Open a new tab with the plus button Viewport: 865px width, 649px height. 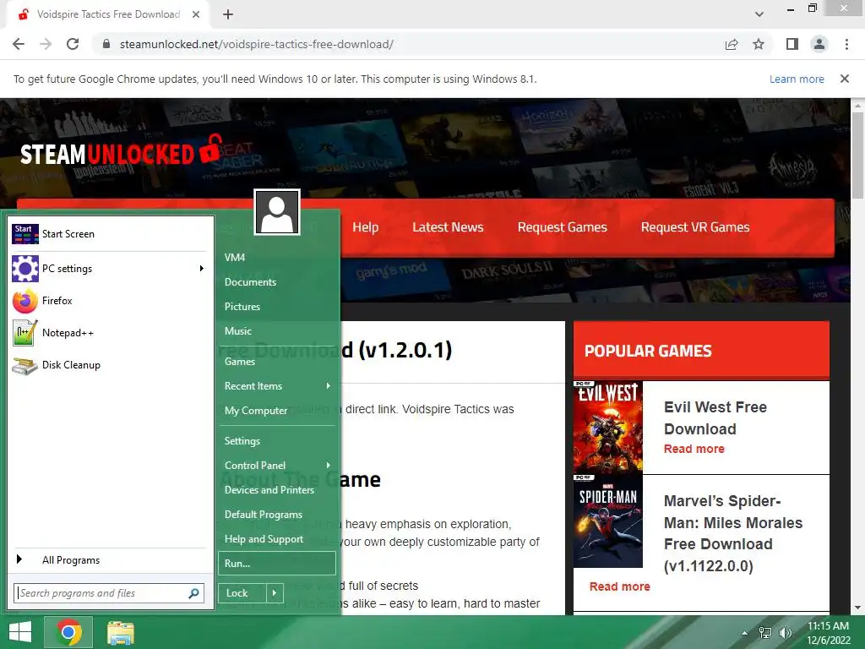pyautogui.click(x=228, y=14)
